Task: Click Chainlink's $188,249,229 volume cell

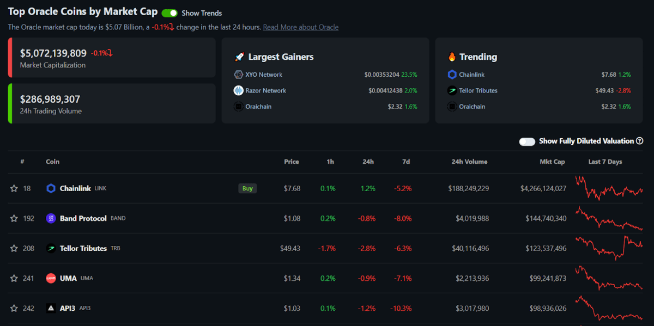Action: (468, 188)
